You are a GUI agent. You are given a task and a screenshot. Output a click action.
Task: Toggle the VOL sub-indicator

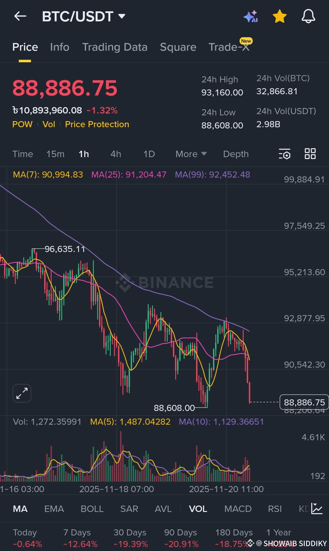coord(198,509)
